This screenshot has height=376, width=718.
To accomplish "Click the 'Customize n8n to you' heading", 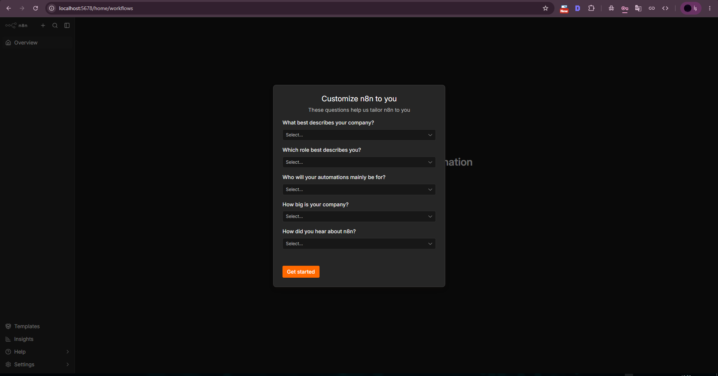I will click(x=359, y=99).
